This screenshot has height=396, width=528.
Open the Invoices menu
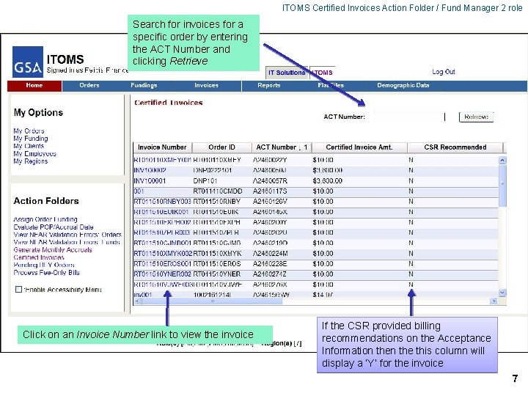206,86
